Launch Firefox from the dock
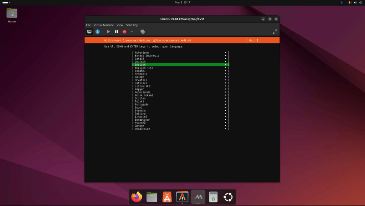This screenshot has height=206, width=365. [x=136, y=197]
